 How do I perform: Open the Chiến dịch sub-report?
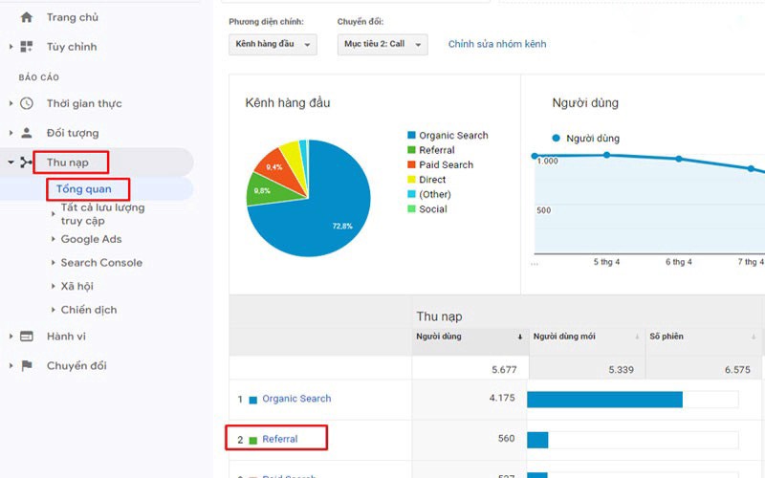(89, 310)
